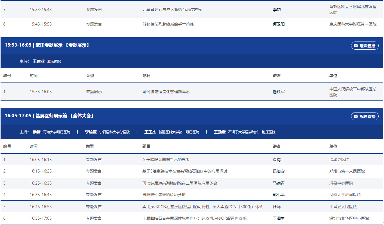This screenshot has height=225, width=384.
Task: Click host name 王勤章
Action: point(220,132)
